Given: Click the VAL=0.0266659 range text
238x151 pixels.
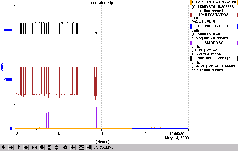Looking at the screenshot, I should [x=213, y=66].
